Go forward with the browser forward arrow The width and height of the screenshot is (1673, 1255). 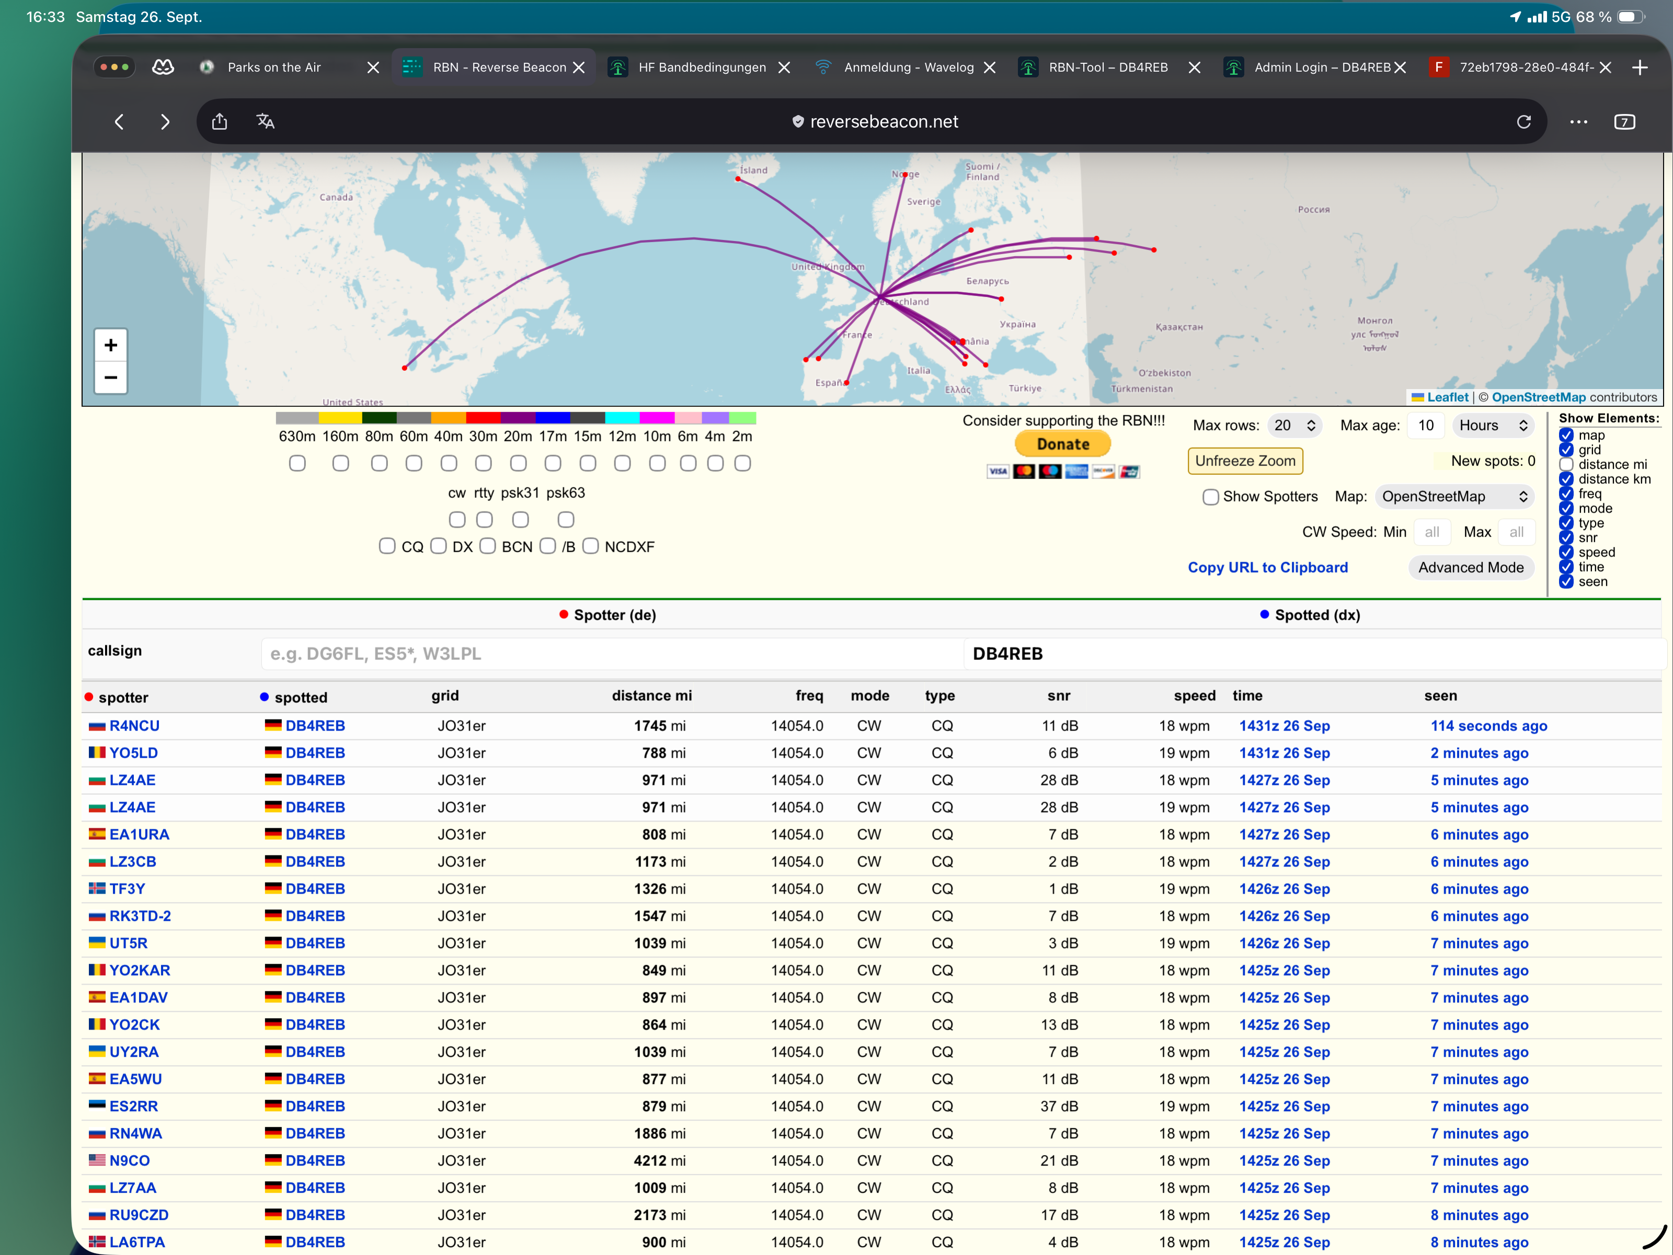165,122
